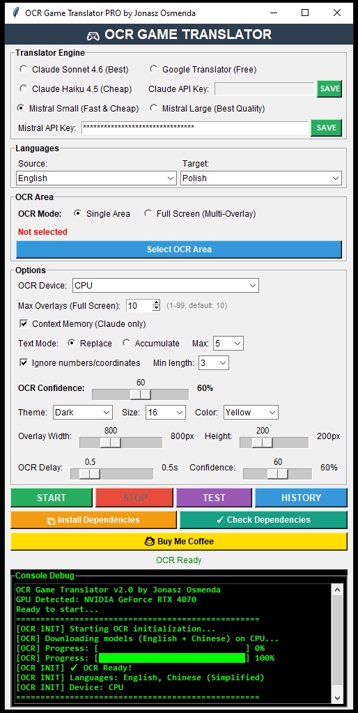358x713 pixels.
Task: Click the feather app icon in title bar
Action: point(16,13)
